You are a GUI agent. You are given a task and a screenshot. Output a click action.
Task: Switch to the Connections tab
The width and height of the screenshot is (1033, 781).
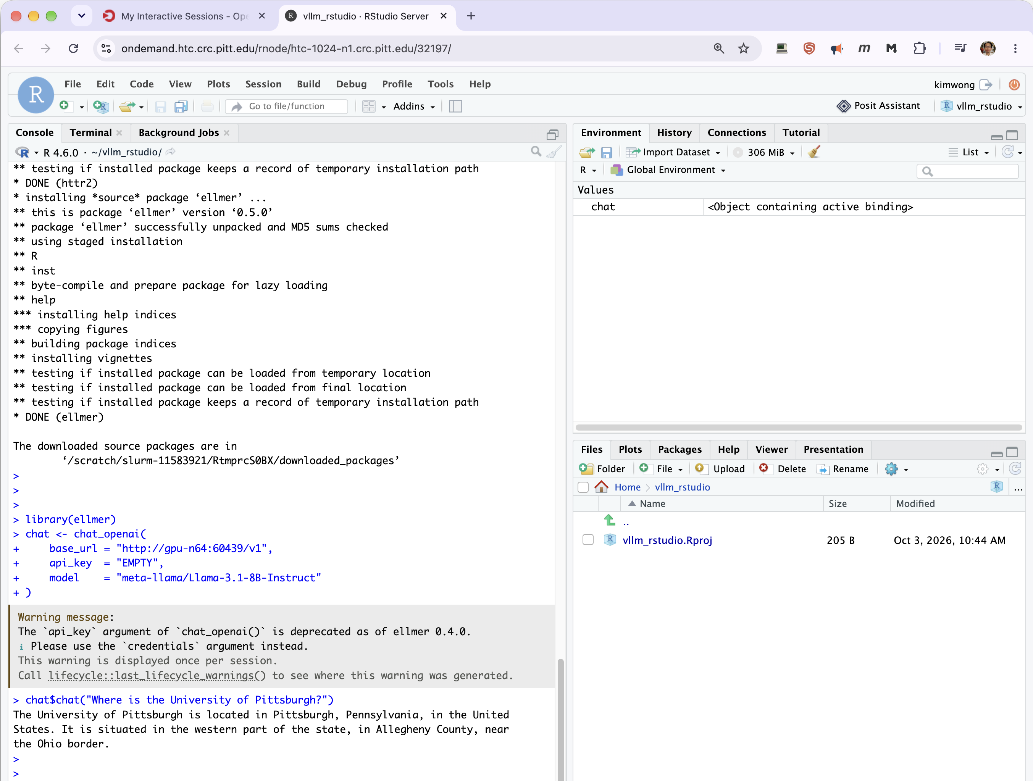(x=736, y=133)
